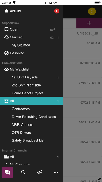Tap the 99+ count beside Open
Screen dimensions: 102x182
53,30
